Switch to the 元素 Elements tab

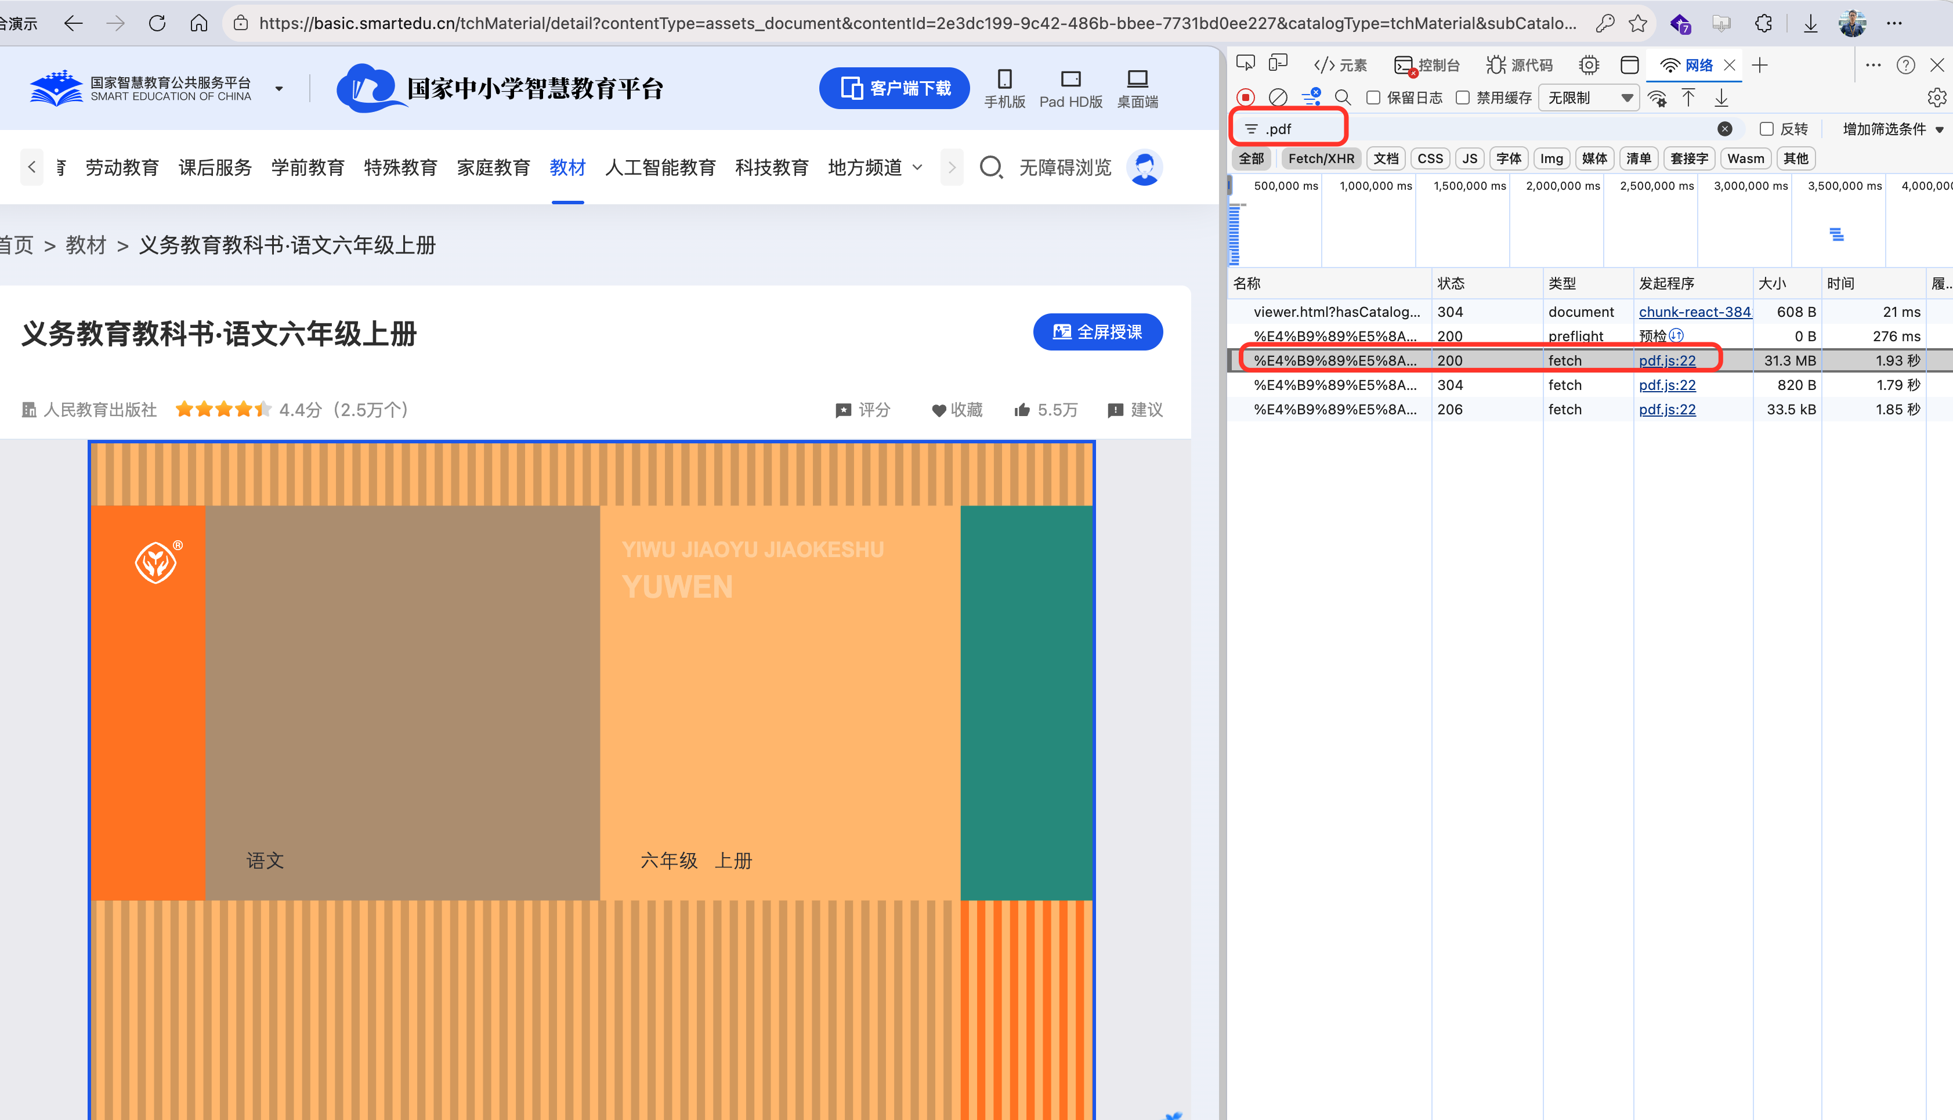click(x=1340, y=64)
